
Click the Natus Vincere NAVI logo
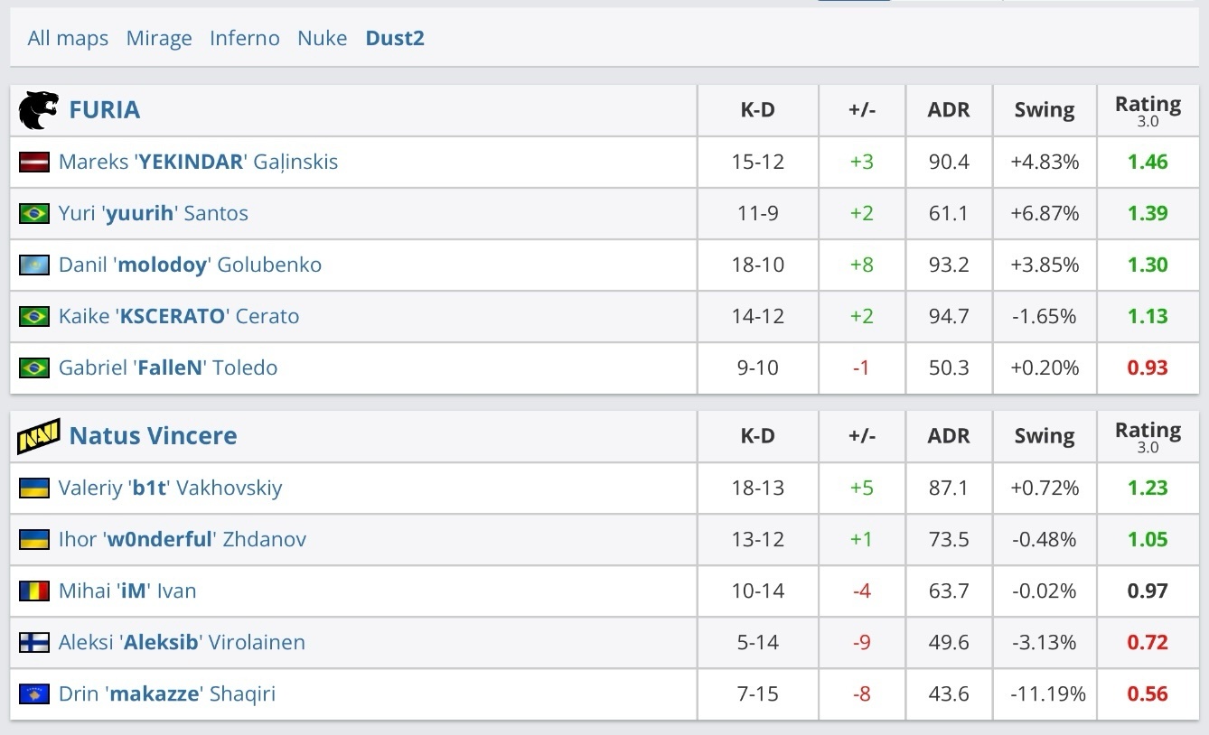click(39, 436)
